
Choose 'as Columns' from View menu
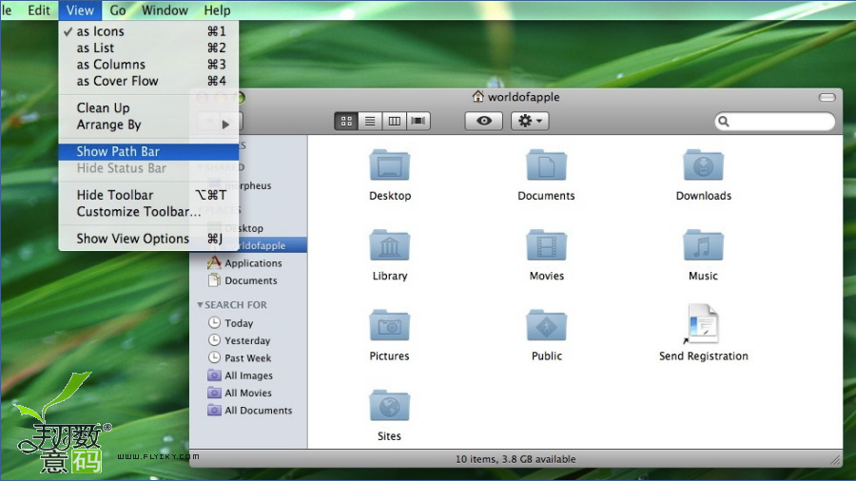tap(148, 65)
